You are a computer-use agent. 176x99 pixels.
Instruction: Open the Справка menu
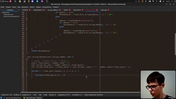56,7
